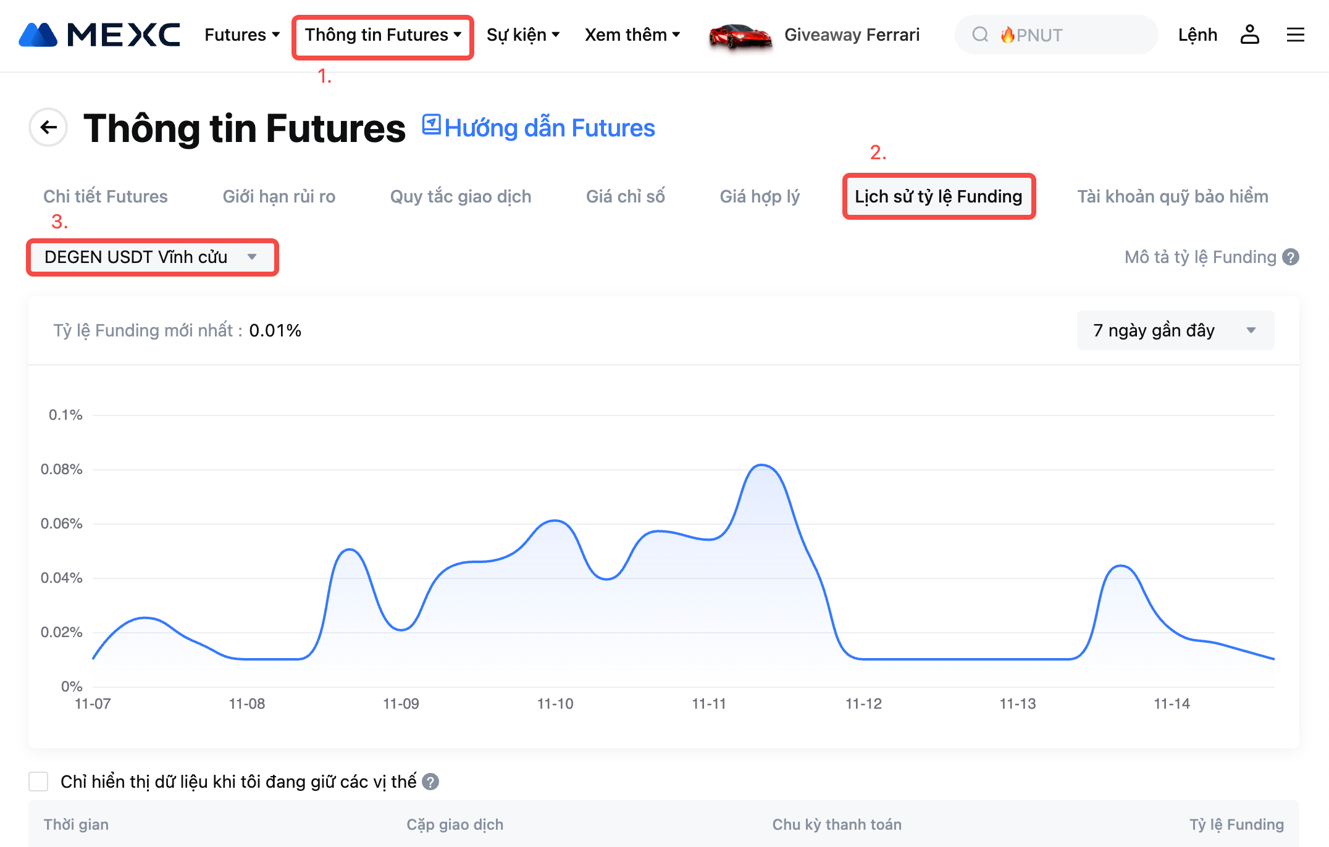Image resolution: width=1329 pixels, height=847 pixels.
Task: Expand DEGEN USDT perpetual pair dropdown
Action: tap(152, 257)
